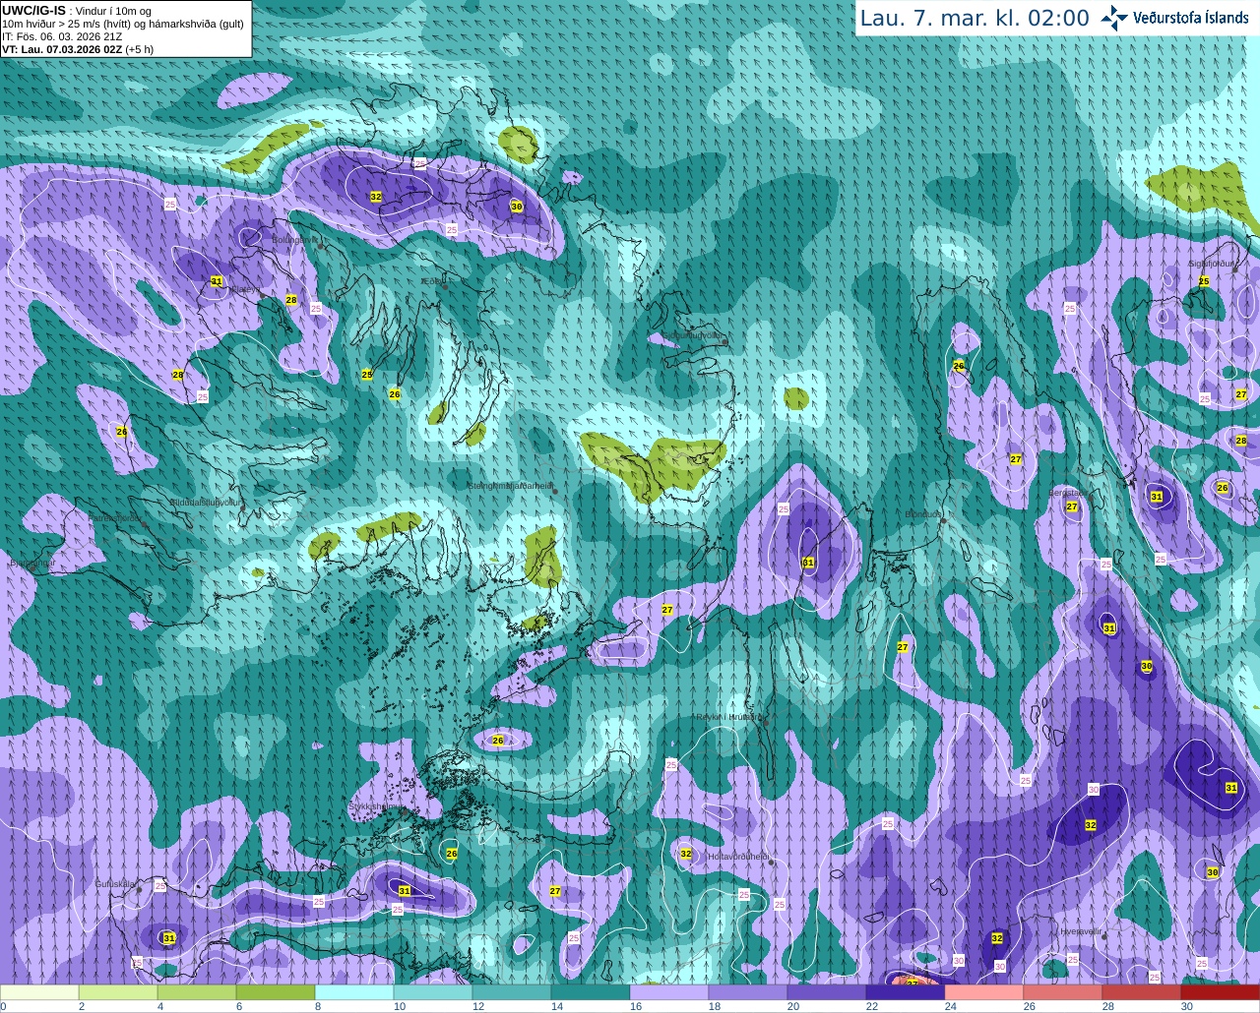Click the Veðurstofa Íslands name text

pos(1190,18)
